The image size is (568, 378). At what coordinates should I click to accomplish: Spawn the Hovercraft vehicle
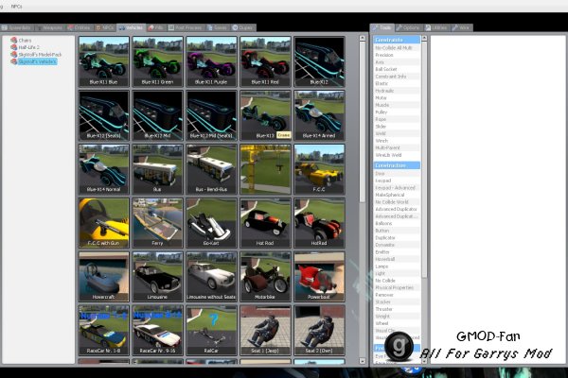[x=103, y=277]
